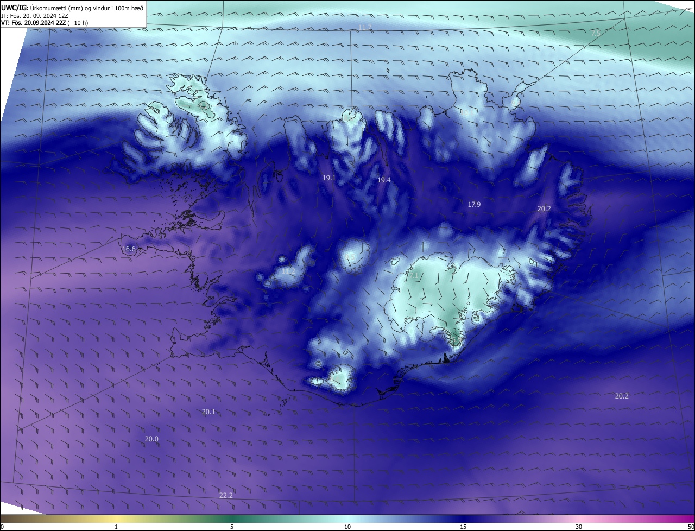The width and height of the screenshot is (695, 531).
Task: Click the color scale tick label 50
Action: click(691, 527)
